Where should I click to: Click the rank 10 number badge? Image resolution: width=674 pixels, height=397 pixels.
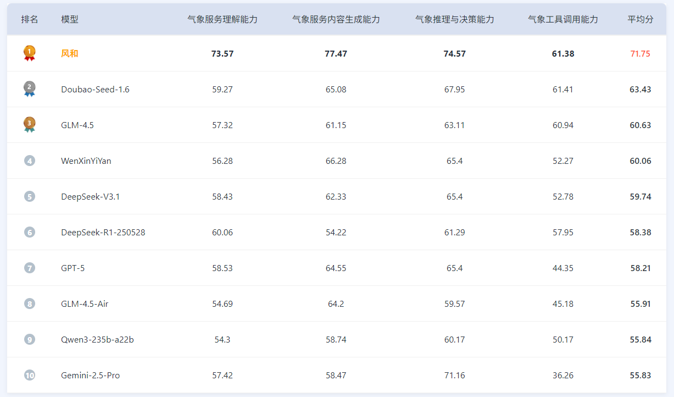click(30, 375)
